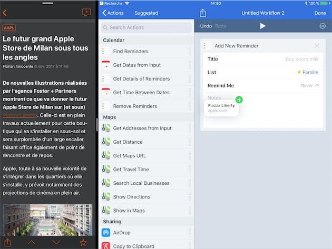Return to Actions list in Workflow
Viewport: 332px width, 249px height.
113,13
